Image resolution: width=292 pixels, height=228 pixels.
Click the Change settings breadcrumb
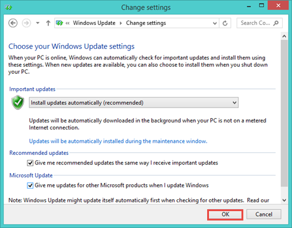pyautogui.click(x=146, y=23)
